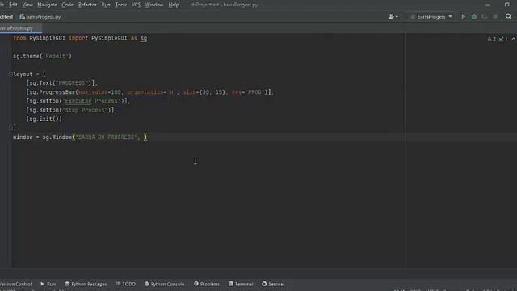Click the sg.Text("PROGRESS") line

pyautogui.click(x=61, y=83)
